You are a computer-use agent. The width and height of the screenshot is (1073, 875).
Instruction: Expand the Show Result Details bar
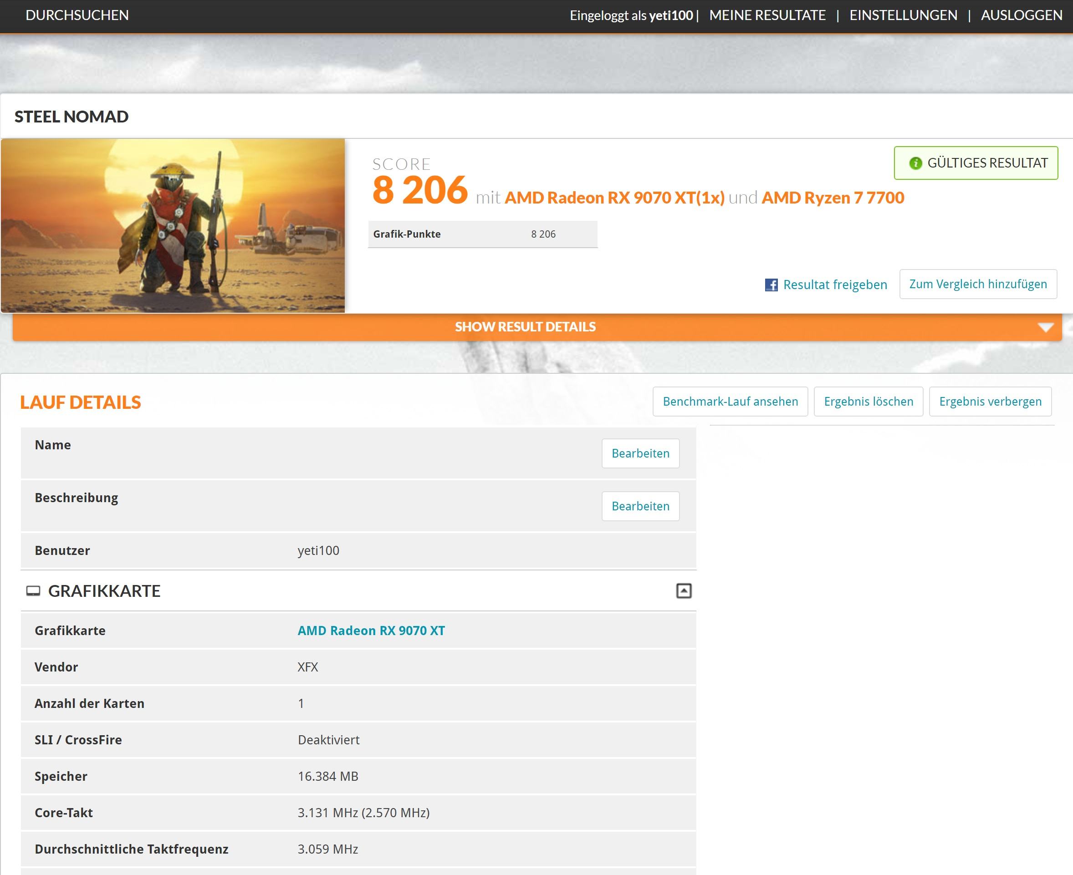pos(525,327)
